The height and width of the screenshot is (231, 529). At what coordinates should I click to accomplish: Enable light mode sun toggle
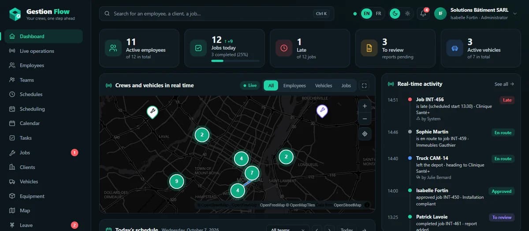pyautogui.click(x=407, y=14)
